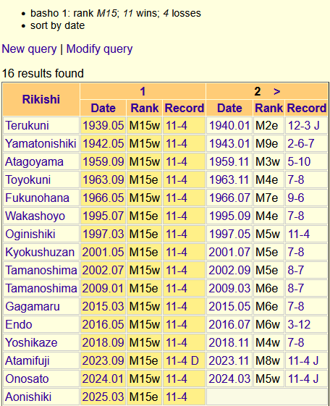Open the 2015.03 basho date link
The height and width of the screenshot is (406, 330).
[103, 307]
